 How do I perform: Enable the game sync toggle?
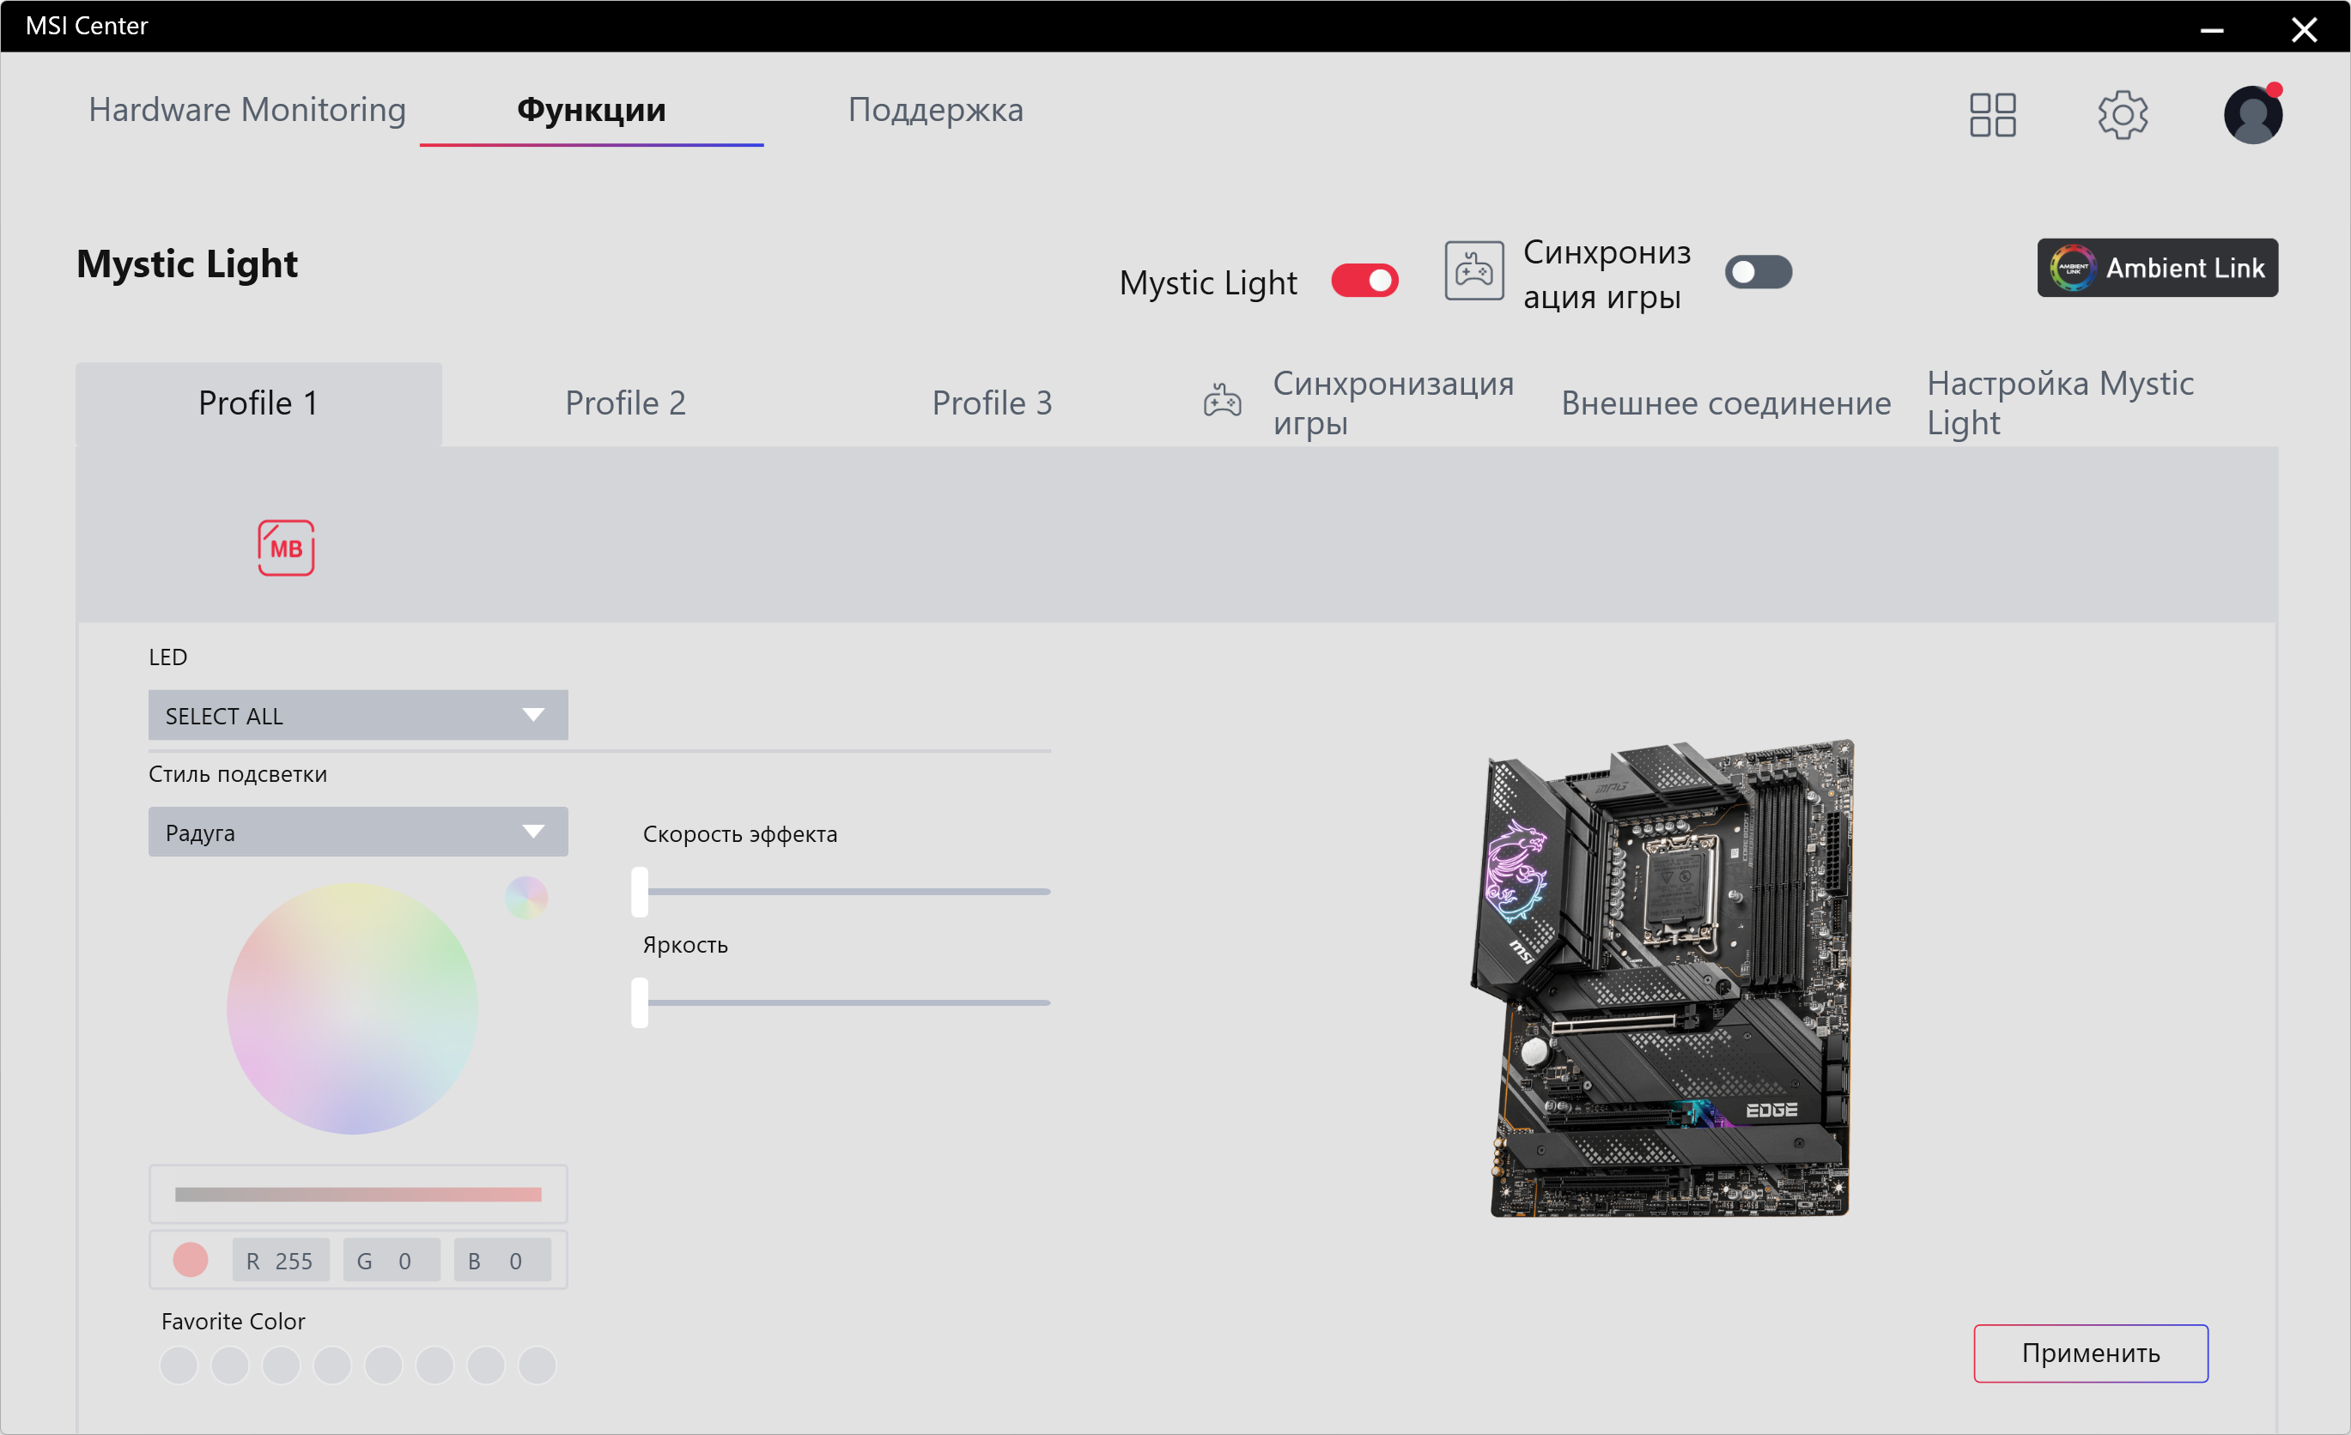[1758, 273]
